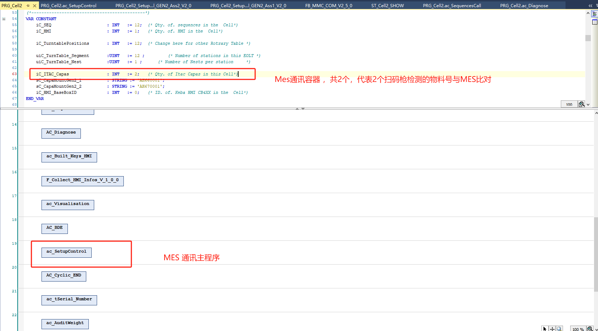Click the uiC_TurnTable_Nest variable
The width and height of the screenshot is (598, 331).
click(x=59, y=62)
